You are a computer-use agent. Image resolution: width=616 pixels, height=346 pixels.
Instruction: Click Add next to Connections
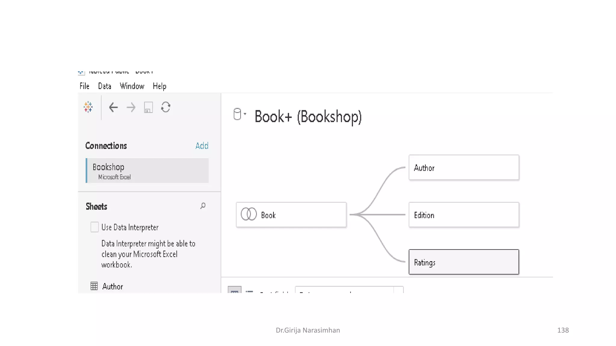point(202,146)
